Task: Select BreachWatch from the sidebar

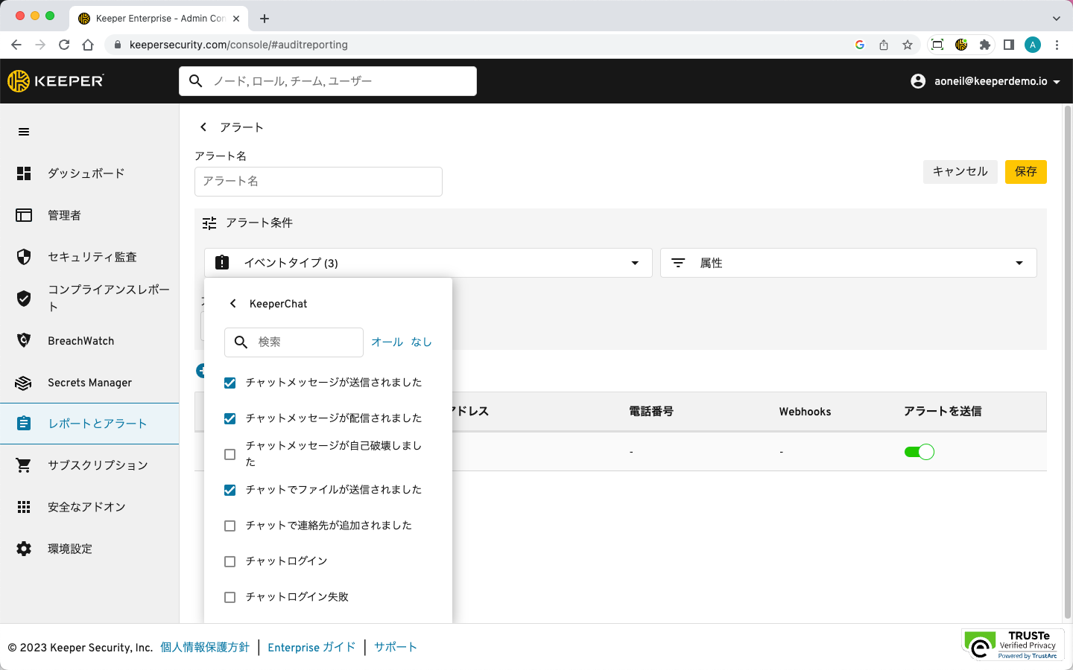Action: [x=80, y=341]
